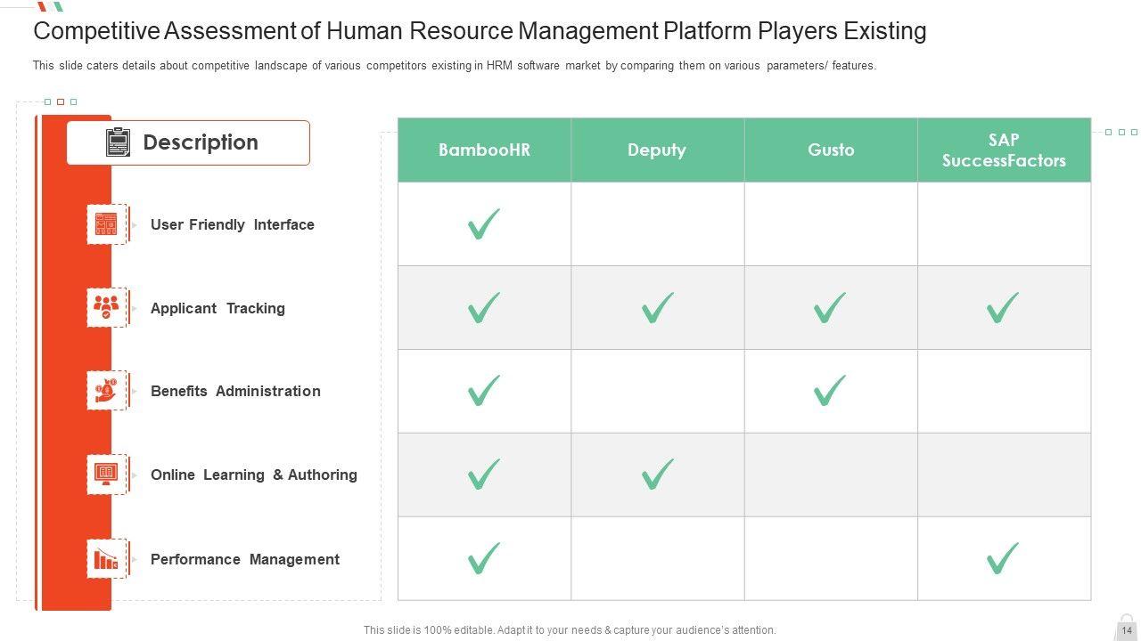Select the Performance Management chart icon
Screen dimensions: 1141x641
point(106,559)
